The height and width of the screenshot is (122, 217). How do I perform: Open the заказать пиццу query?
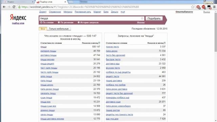[x=48, y=94]
